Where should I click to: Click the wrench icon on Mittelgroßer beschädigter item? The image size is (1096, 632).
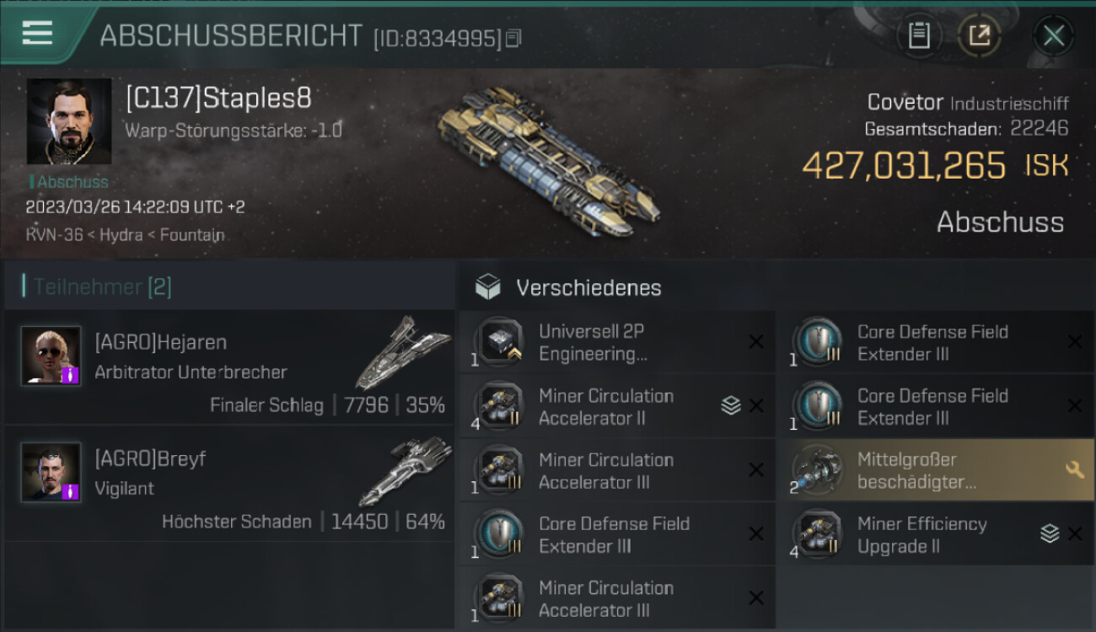coord(1074,469)
